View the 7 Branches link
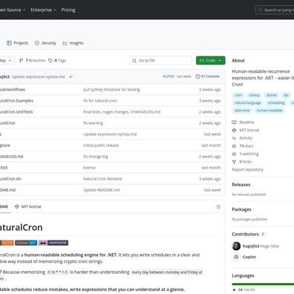 [x=33, y=60]
